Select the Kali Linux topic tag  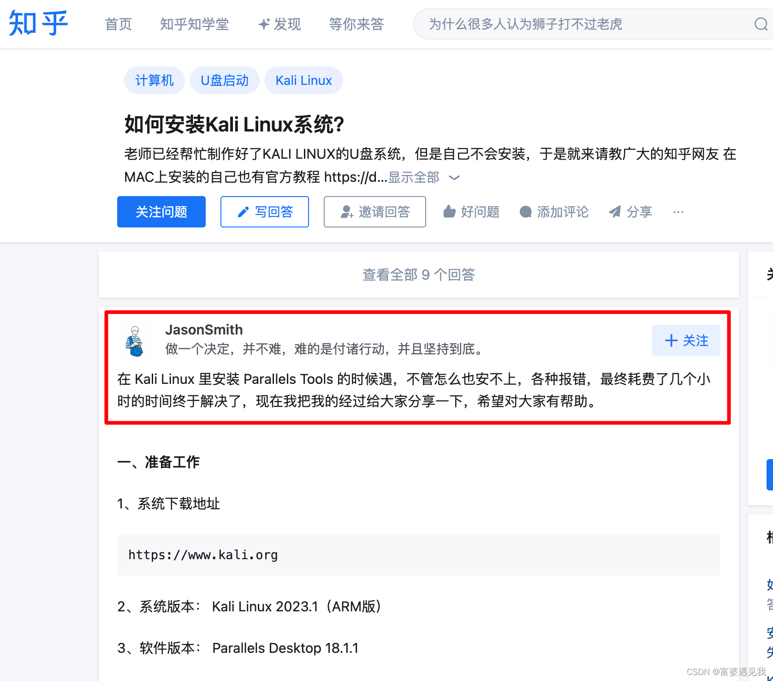pos(303,80)
